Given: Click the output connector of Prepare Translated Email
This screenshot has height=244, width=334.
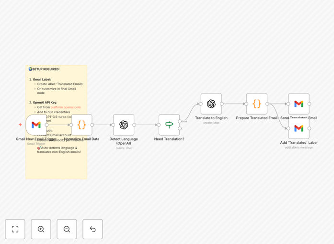Looking at the screenshot, I should tap(267, 104).
